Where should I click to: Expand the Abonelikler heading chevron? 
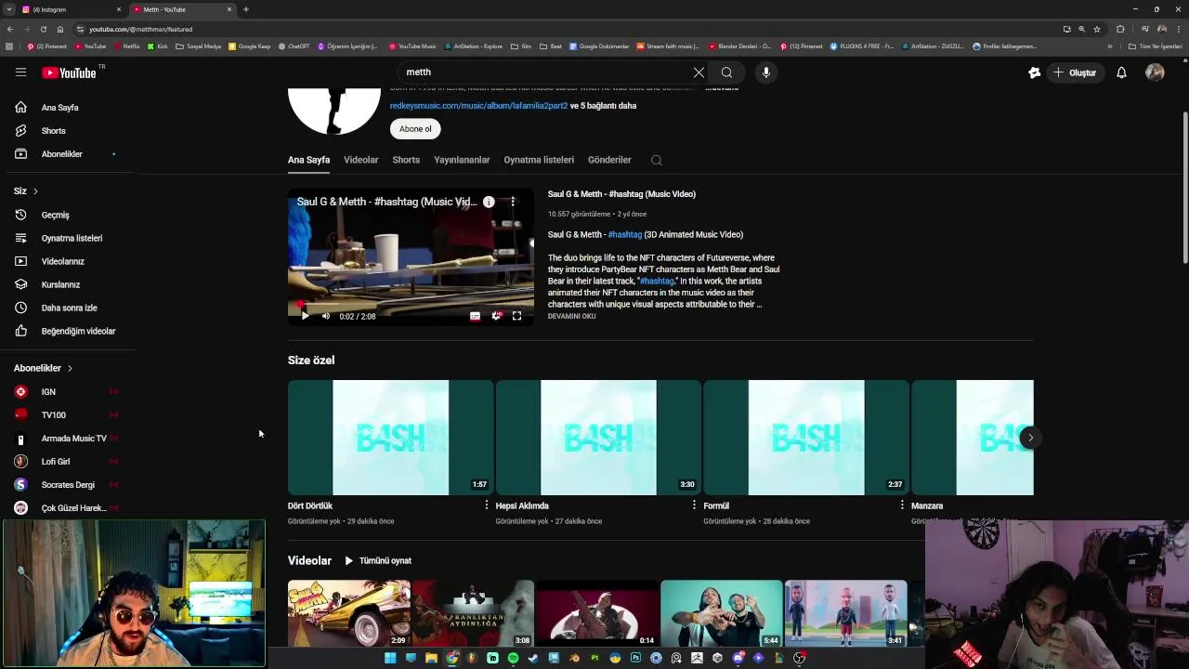pos(70,368)
